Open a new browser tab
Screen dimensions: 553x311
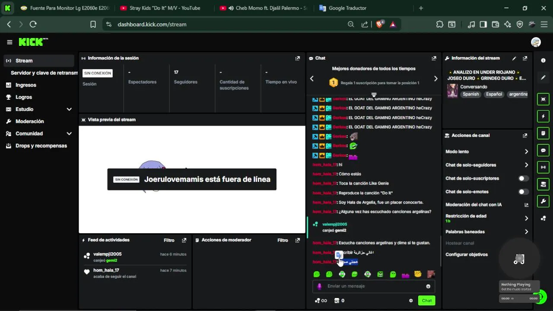pyautogui.click(x=421, y=8)
